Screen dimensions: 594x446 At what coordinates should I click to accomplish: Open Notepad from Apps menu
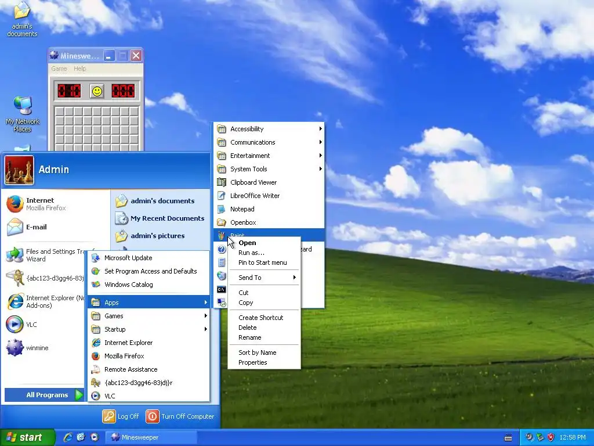pyautogui.click(x=269, y=209)
